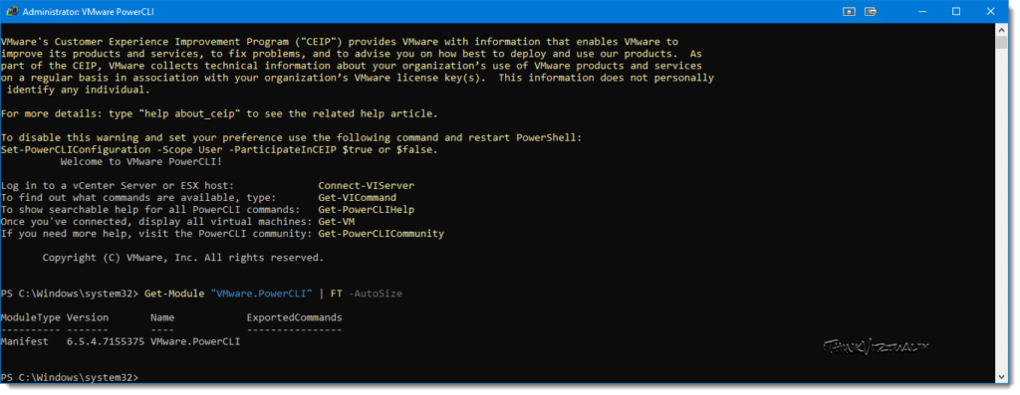Click the Get-PowerCLIHelp command text
Viewport: 1020px width, 395px height.
[x=367, y=210]
